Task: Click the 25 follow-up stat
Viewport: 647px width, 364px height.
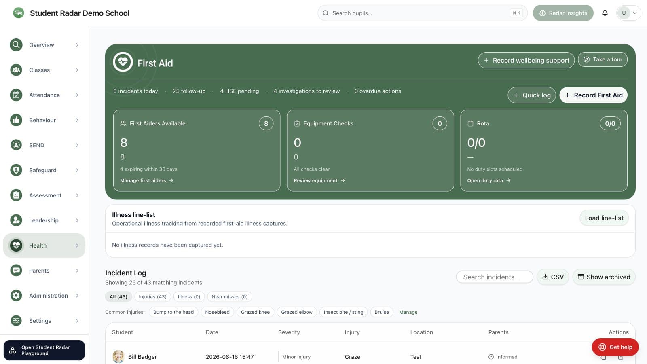Action: 189,91
